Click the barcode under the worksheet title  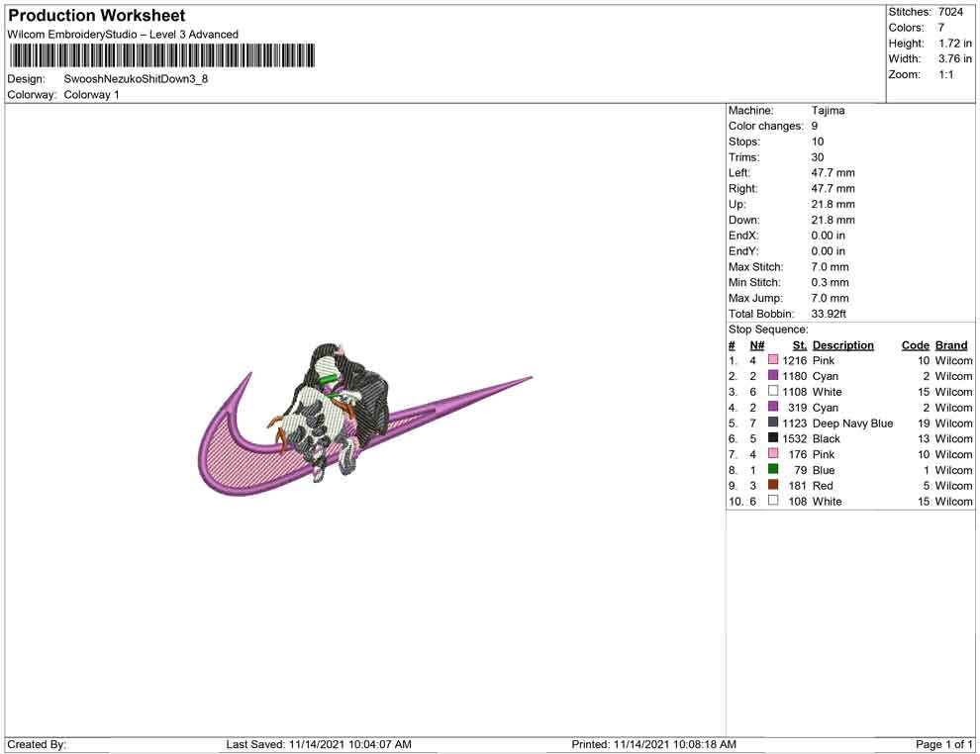point(162,55)
